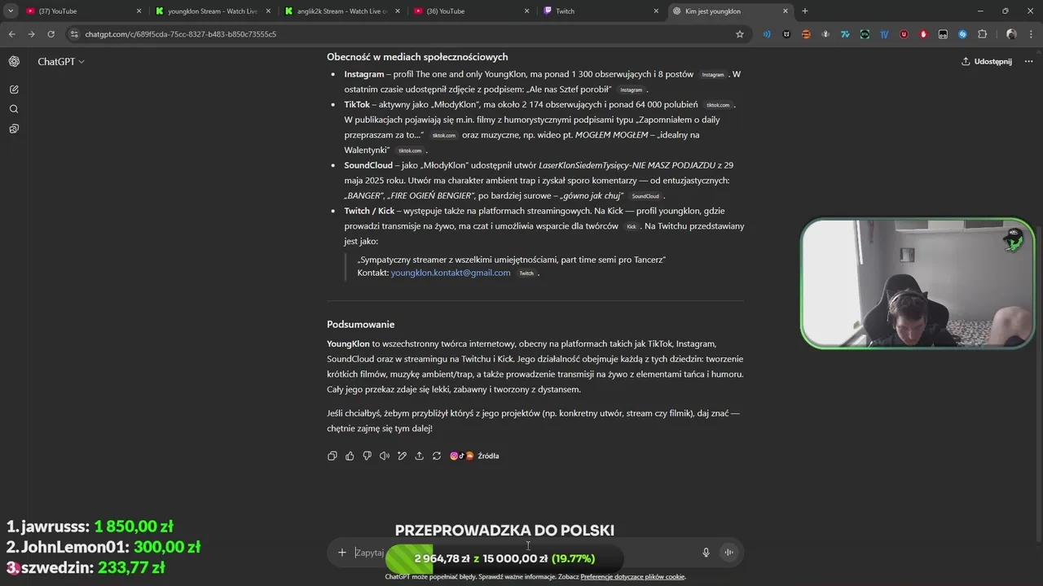This screenshot has height=586, width=1043.
Task: Give thumbs up to the response
Action: click(x=350, y=456)
